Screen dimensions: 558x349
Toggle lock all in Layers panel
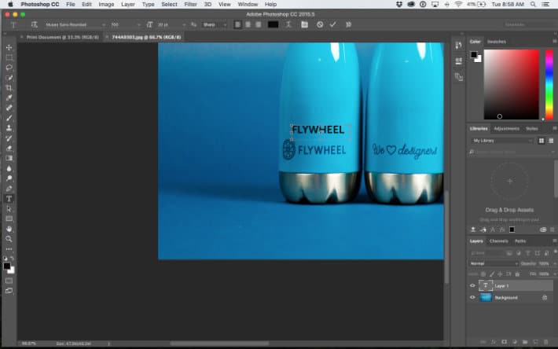517,274
